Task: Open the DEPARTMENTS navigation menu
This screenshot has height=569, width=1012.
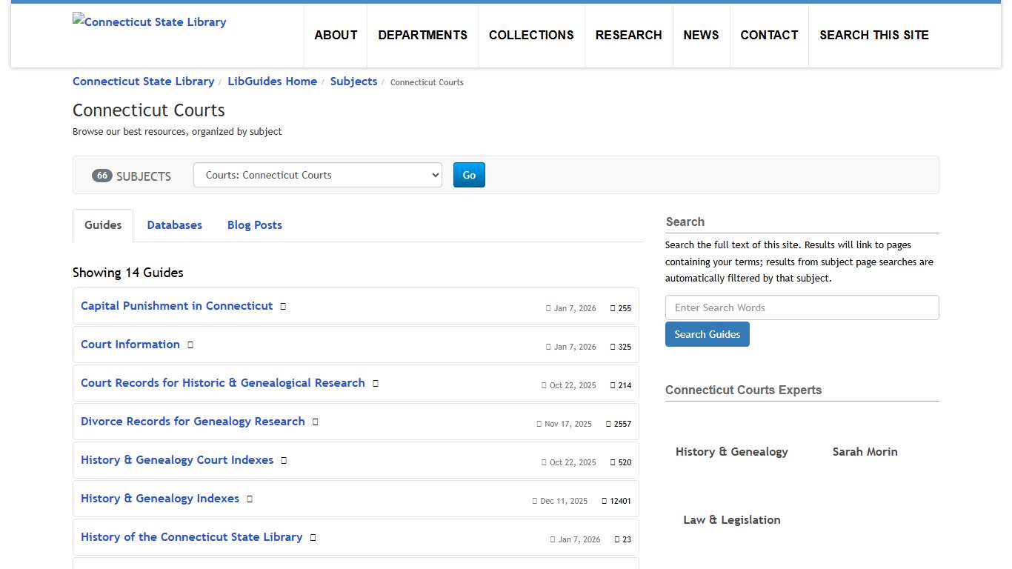Action: [x=422, y=35]
